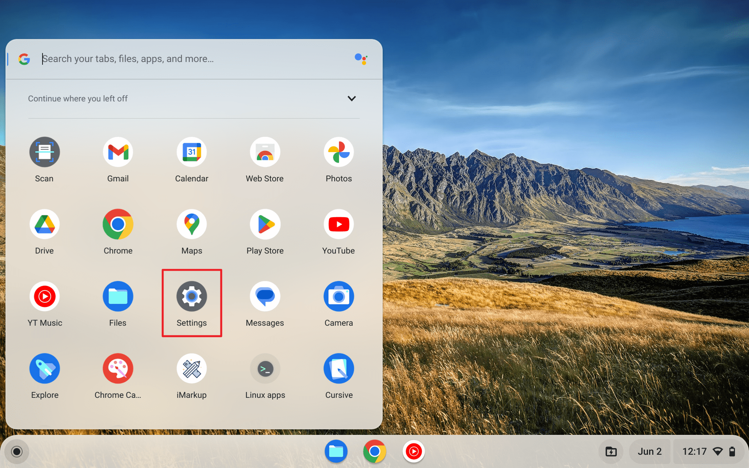Image resolution: width=749 pixels, height=468 pixels.
Task: Open the Linux apps folder
Action: (265, 369)
